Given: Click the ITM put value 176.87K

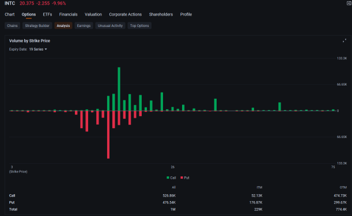Looking at the screenshot, I should [x=256, y=203].
